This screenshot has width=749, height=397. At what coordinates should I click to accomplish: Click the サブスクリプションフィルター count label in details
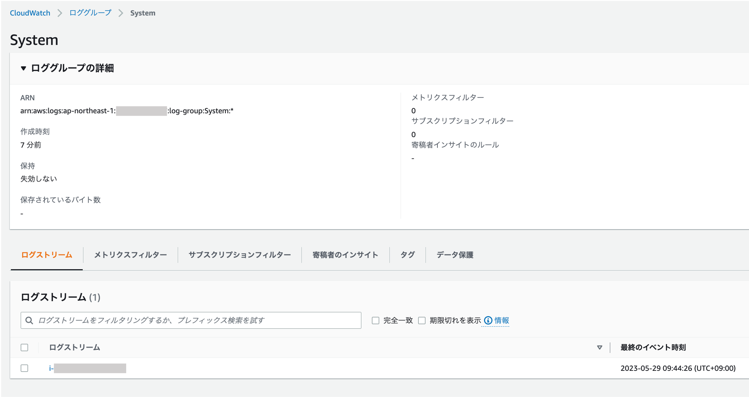[x=462, y=121]
